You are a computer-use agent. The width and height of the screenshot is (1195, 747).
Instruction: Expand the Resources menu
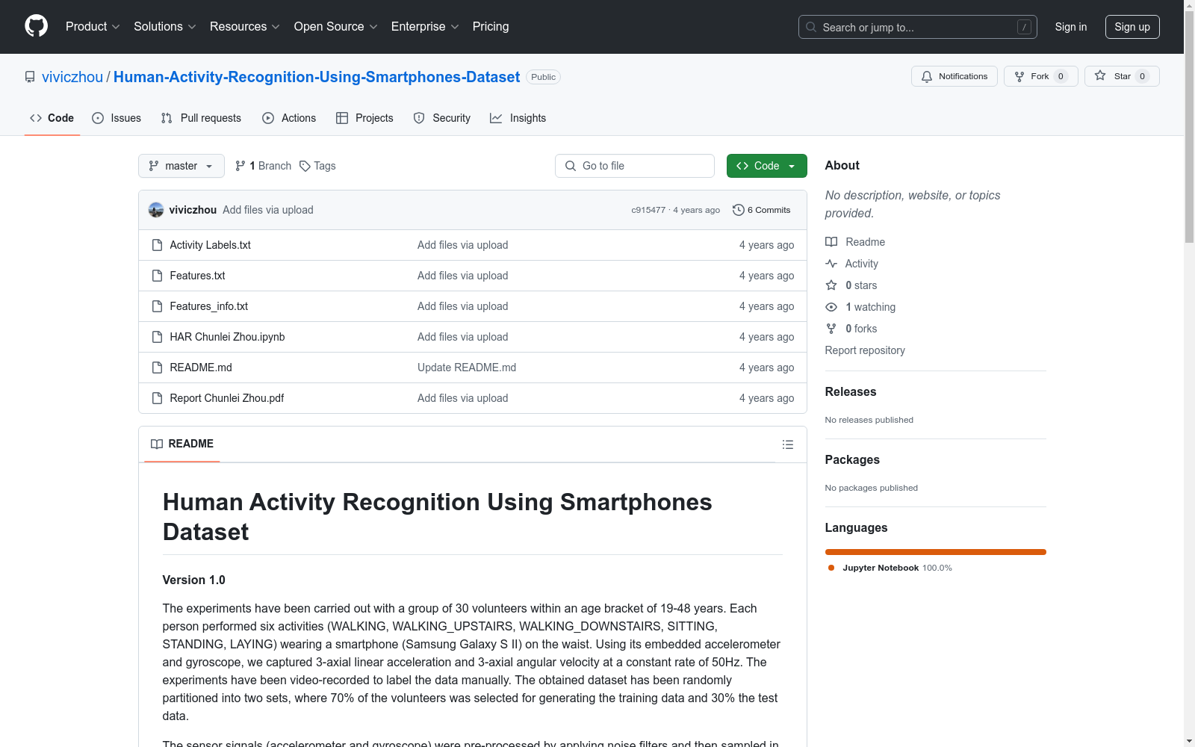click(x=245, y=27)
